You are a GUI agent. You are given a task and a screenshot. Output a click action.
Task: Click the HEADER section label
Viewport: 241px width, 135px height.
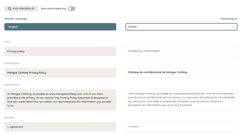tap(9, 118)
